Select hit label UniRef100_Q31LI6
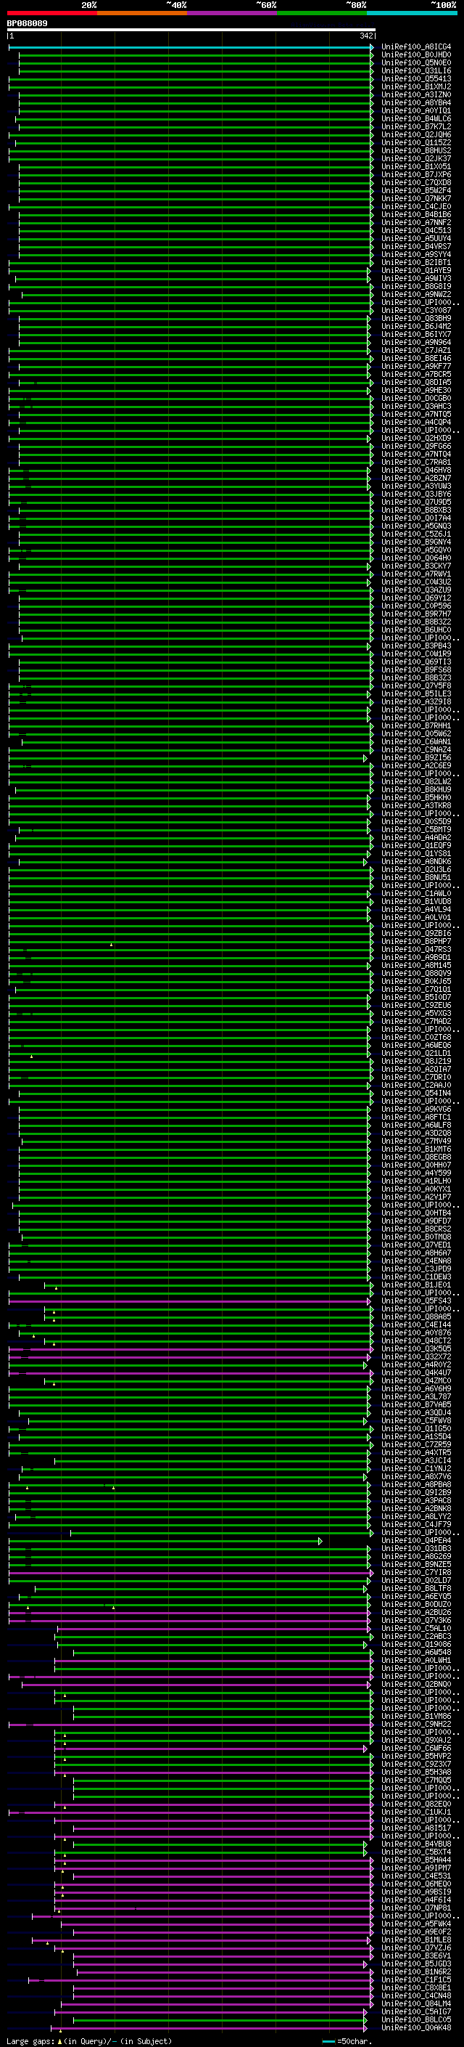Screen dimensions: 464x2047 416,70
